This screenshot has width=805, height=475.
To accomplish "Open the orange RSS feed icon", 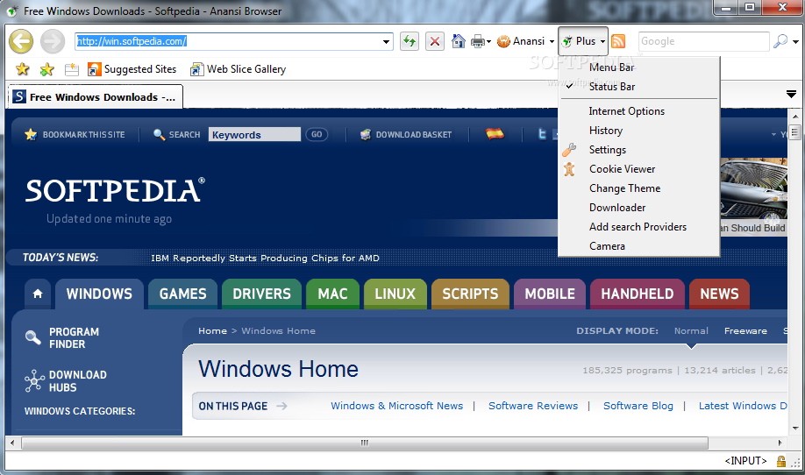I will click(618, 41).
